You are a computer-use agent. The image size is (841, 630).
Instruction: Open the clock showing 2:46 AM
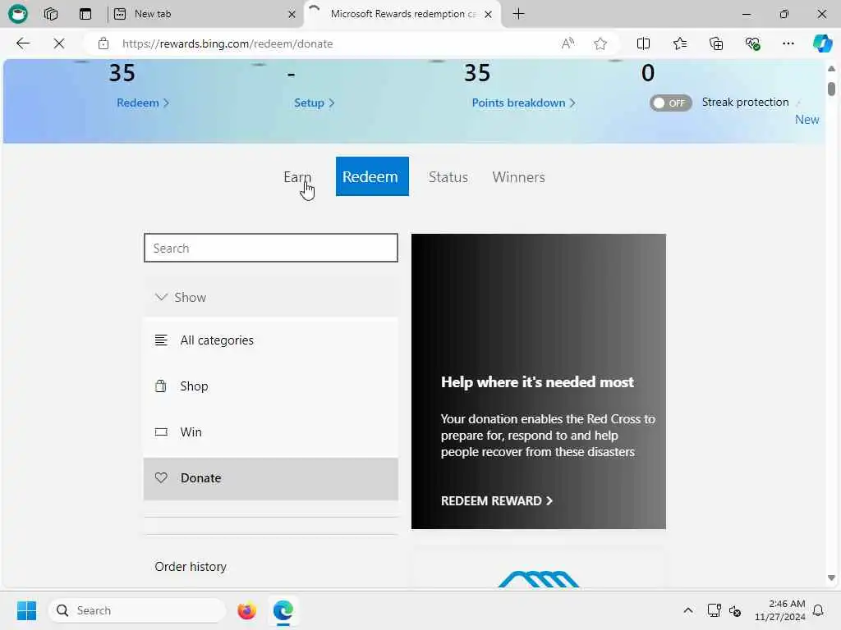pos(779,610)
